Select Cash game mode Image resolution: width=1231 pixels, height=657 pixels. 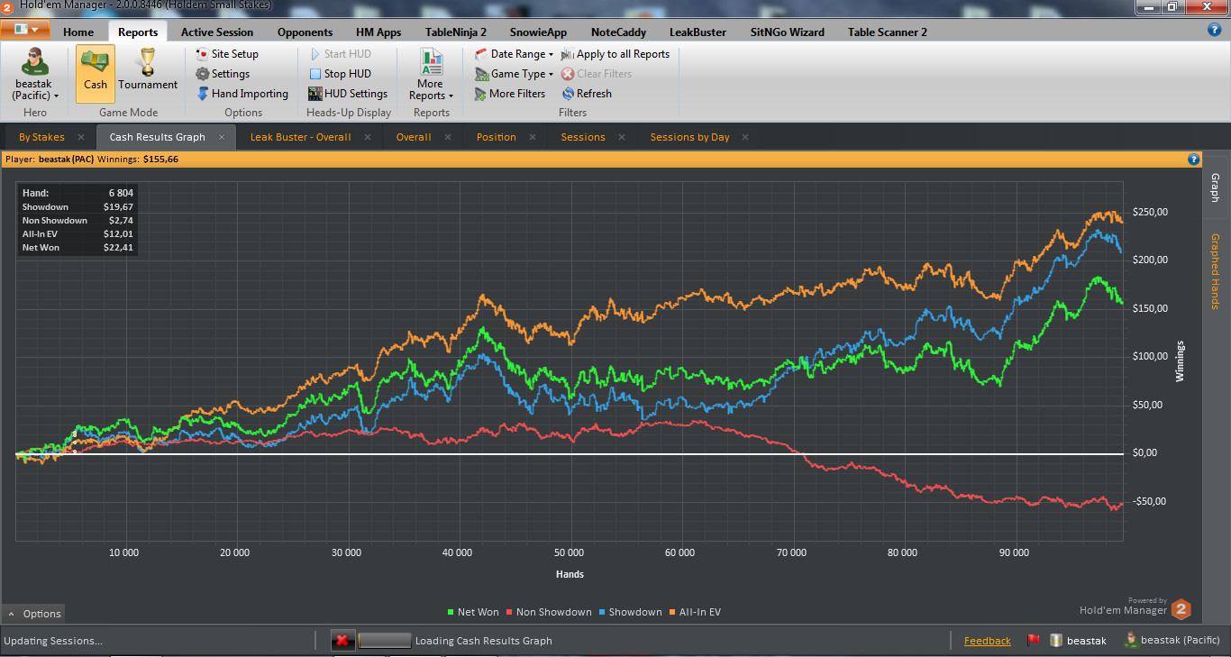(96, 74)
